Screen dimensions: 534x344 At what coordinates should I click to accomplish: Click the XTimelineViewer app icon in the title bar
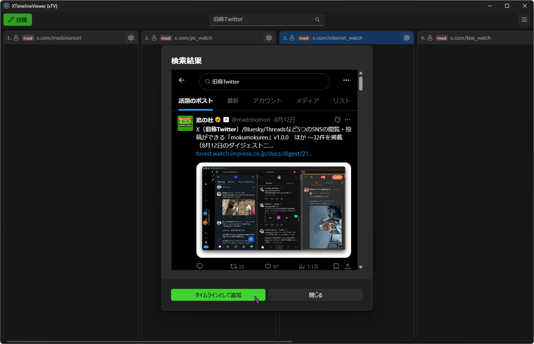pyautogui.click(x=6, y=6)
